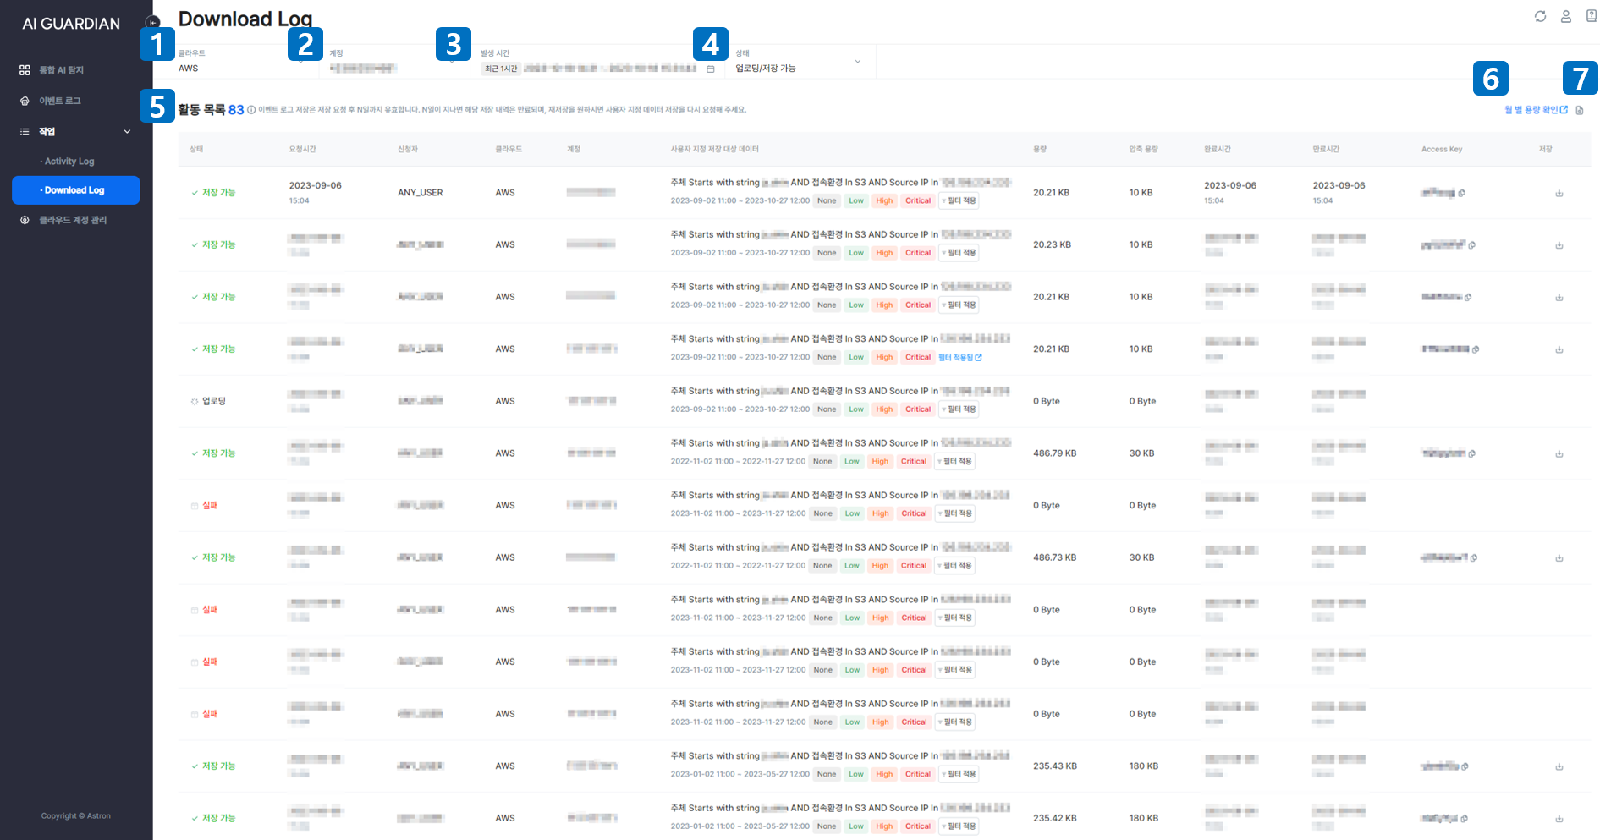Click the Low tag in the 486.79 KB row

coord(852,462)
